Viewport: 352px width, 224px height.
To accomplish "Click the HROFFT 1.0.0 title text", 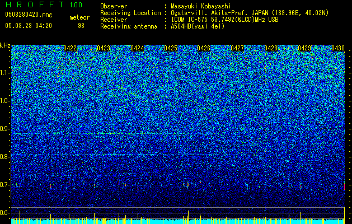I will (x=44, y=4).
